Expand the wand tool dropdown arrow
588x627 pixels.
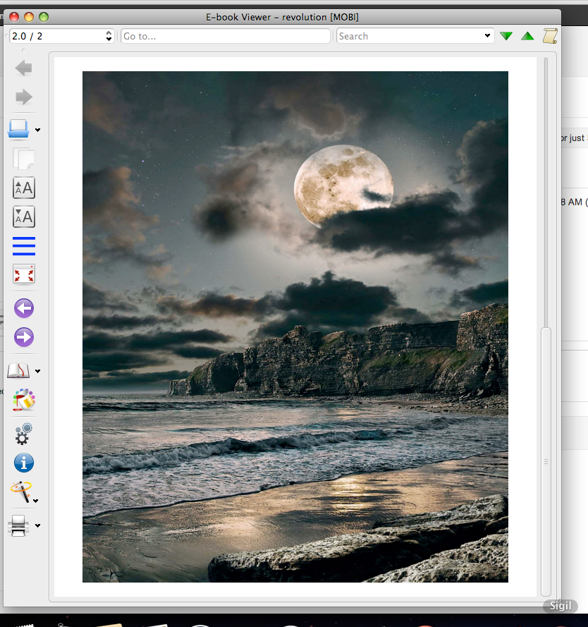point(35,501)
